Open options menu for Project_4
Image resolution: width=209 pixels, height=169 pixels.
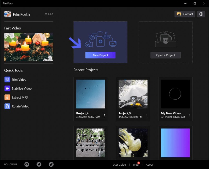pyautogui.click(x=104, y=116)
